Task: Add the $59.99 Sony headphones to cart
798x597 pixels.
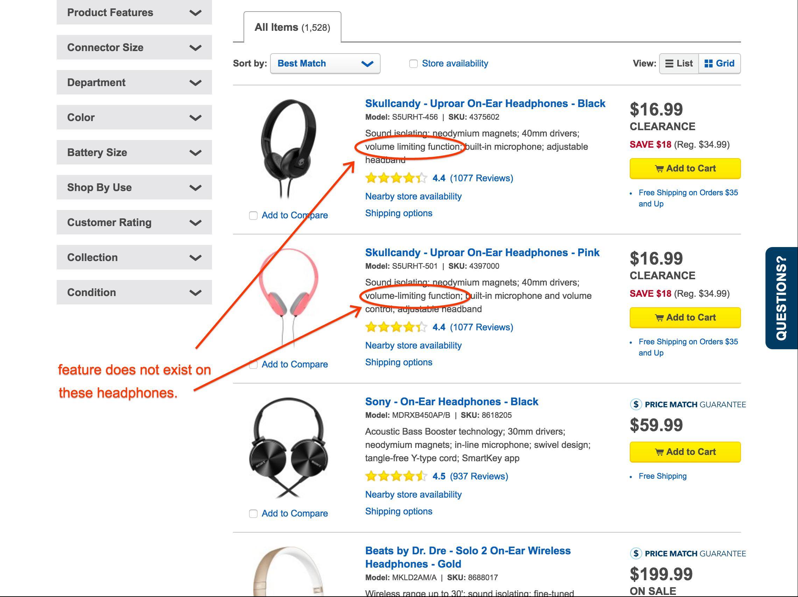Action: (685, 452)
